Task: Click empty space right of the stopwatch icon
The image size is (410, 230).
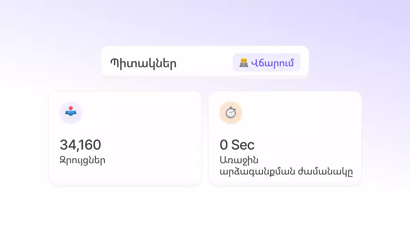Action: [x=301, y=112]
